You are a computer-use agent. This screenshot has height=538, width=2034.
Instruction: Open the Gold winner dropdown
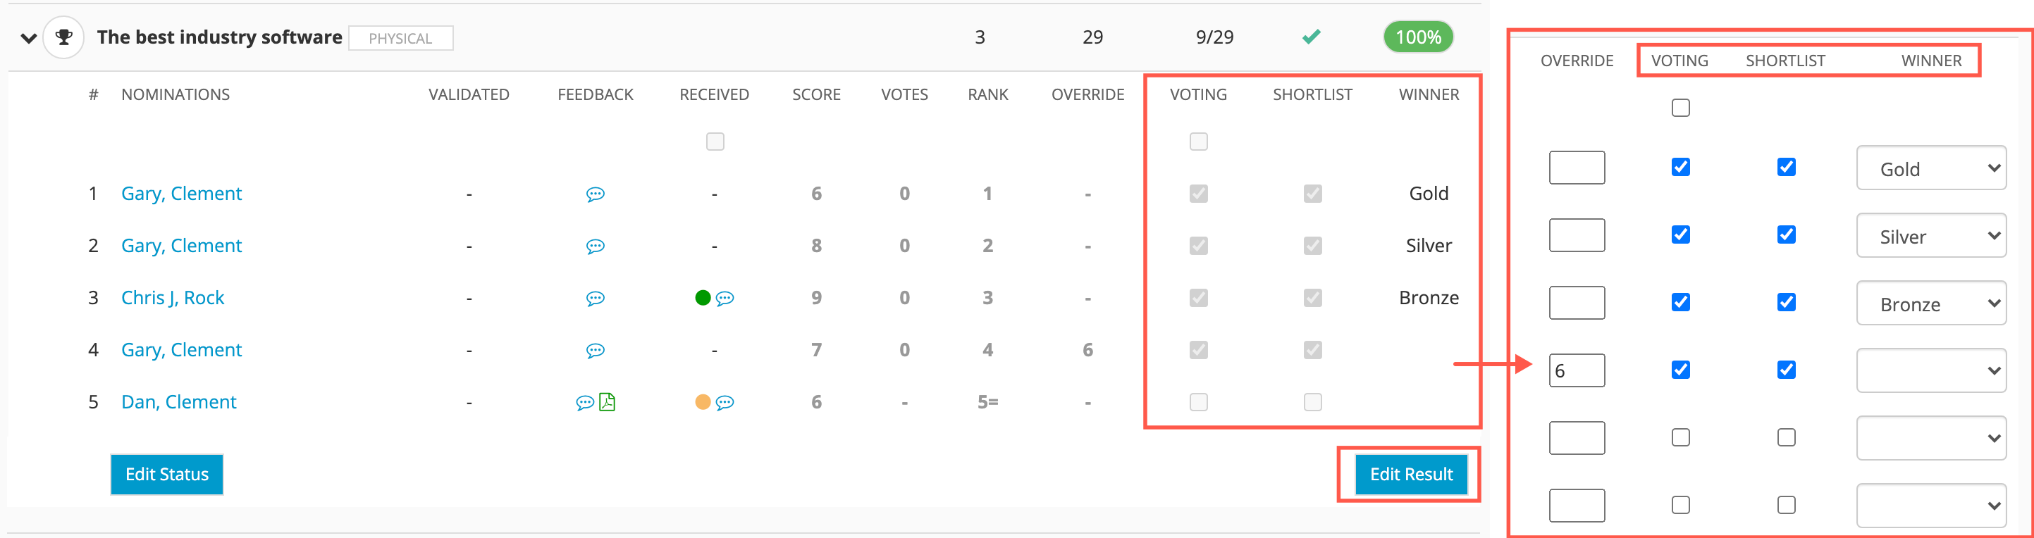pyautogui.click(x=1931, y=168)
